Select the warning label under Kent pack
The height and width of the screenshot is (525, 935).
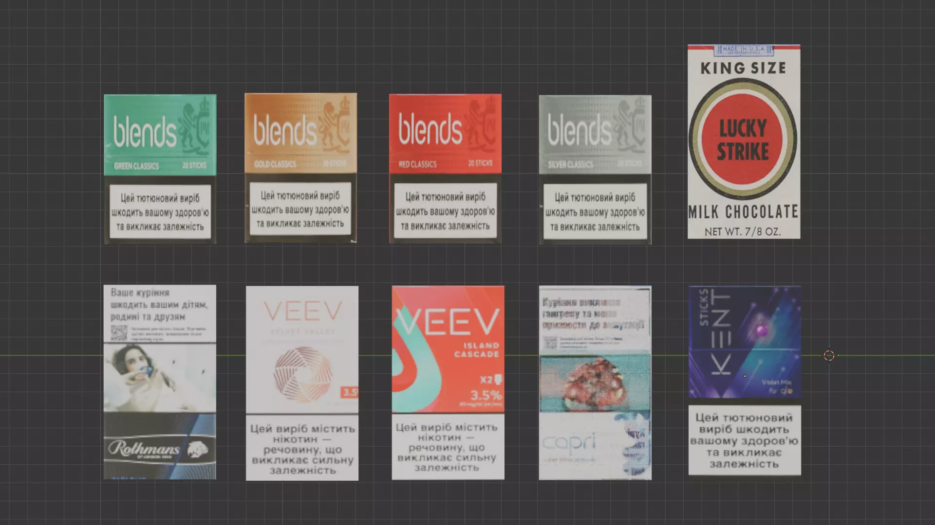point(745,440)
